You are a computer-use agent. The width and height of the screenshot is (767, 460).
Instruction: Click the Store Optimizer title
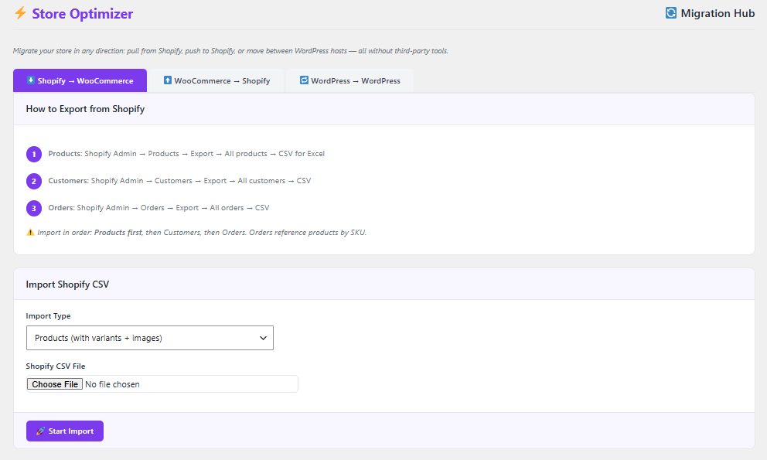pyautogui.click(x=83, y=14)
